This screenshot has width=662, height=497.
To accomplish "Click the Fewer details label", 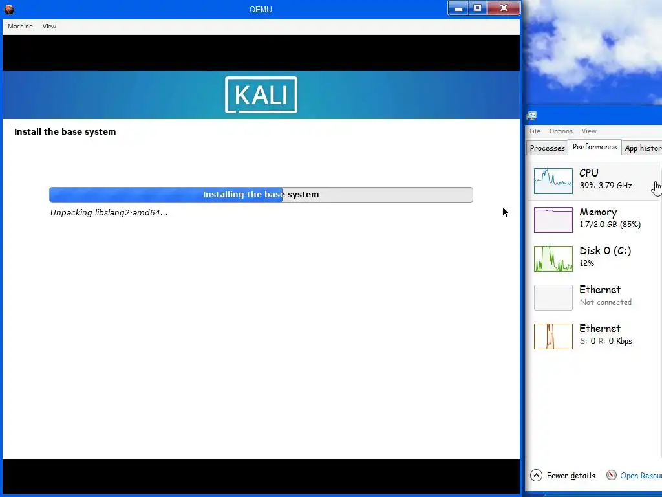I will (571, 476).
